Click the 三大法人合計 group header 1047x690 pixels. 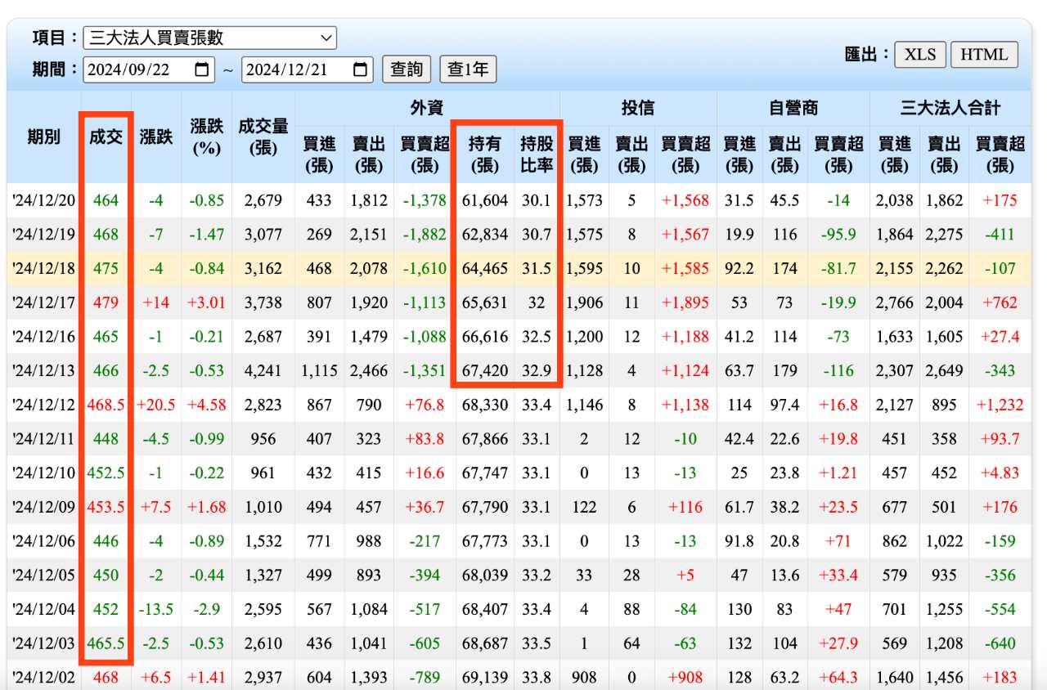click(x=950, y=108)
